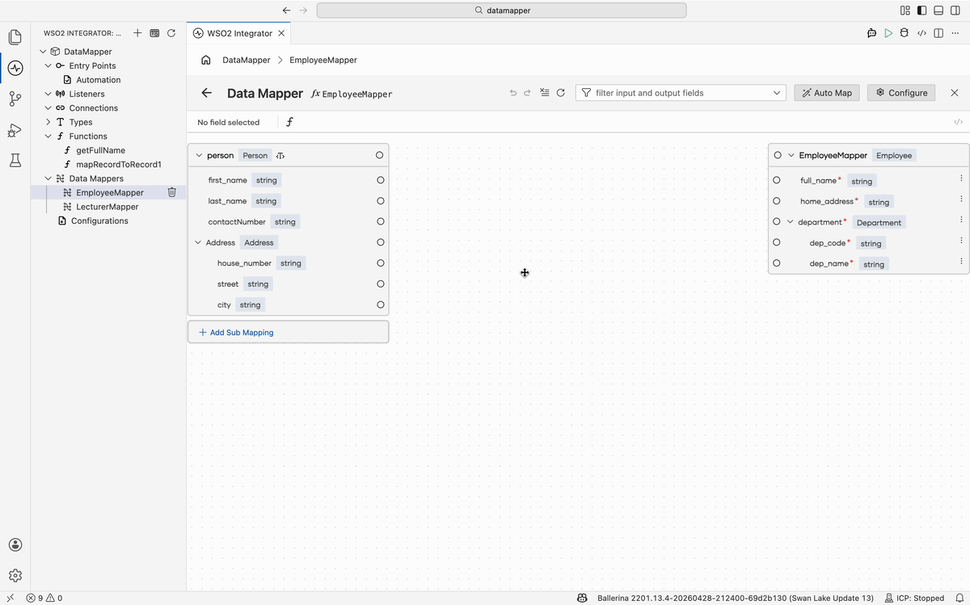
Task: Open the Run and Debug view
Action: (15, 130)
